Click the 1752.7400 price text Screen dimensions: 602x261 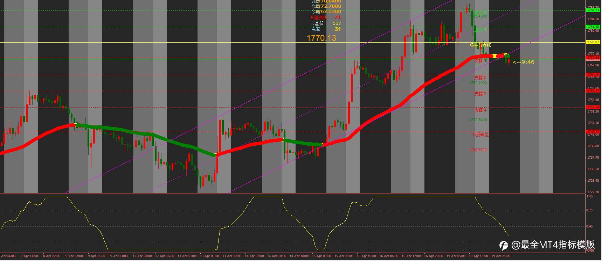coord(478,120)
